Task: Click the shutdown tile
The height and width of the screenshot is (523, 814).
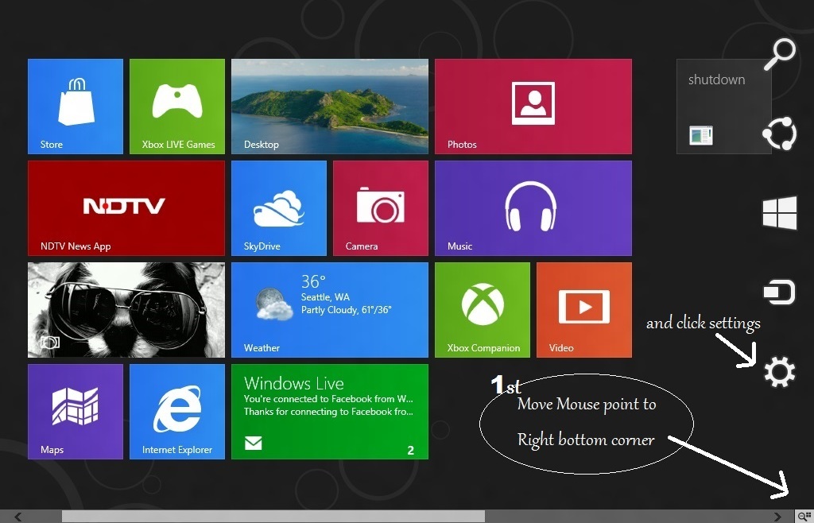Action: tap(723, 106)
